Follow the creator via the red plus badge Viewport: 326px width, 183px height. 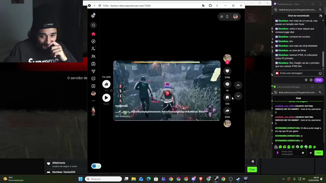tap(227, 62)
